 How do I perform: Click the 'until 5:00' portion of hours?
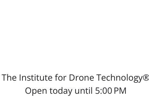[x=94, y=90]
